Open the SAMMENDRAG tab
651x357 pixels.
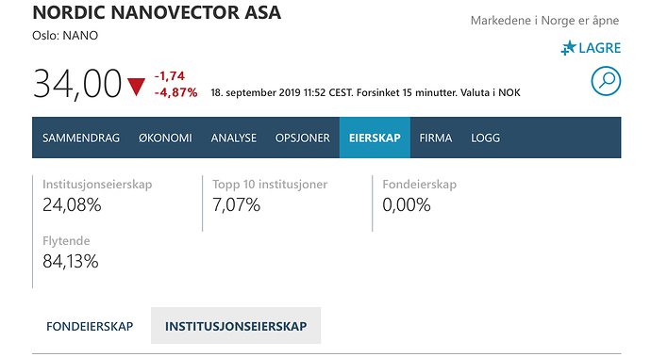click(x=81, y=138)
